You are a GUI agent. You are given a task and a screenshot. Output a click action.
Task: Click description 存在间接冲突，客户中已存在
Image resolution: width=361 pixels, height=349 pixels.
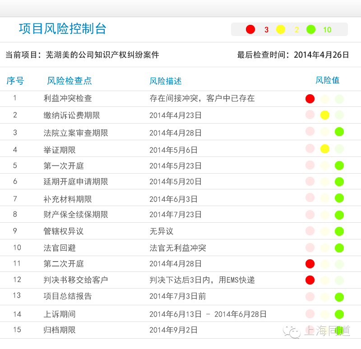point(202,98)
